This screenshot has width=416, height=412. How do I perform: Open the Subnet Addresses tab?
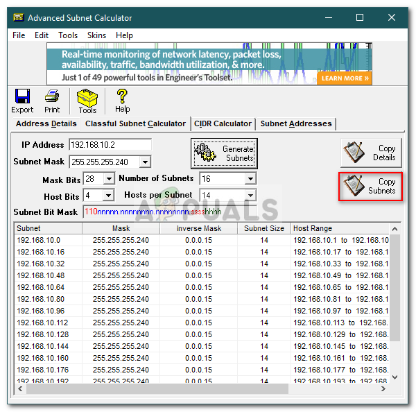pyautogui.click(x=296, y=123)
